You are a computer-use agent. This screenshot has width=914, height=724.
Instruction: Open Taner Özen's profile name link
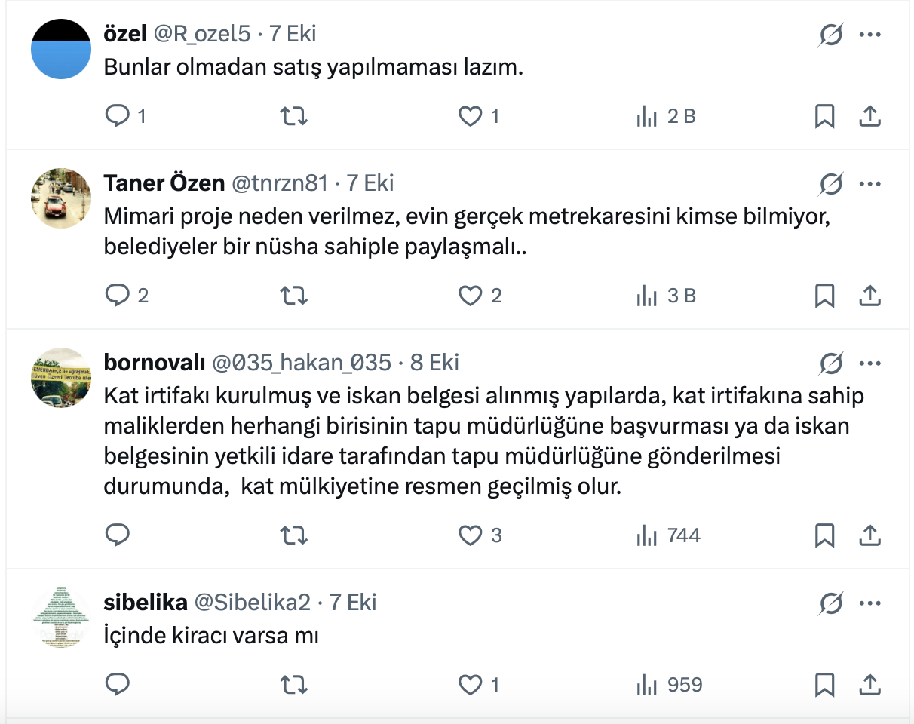(x=164, y=183)
